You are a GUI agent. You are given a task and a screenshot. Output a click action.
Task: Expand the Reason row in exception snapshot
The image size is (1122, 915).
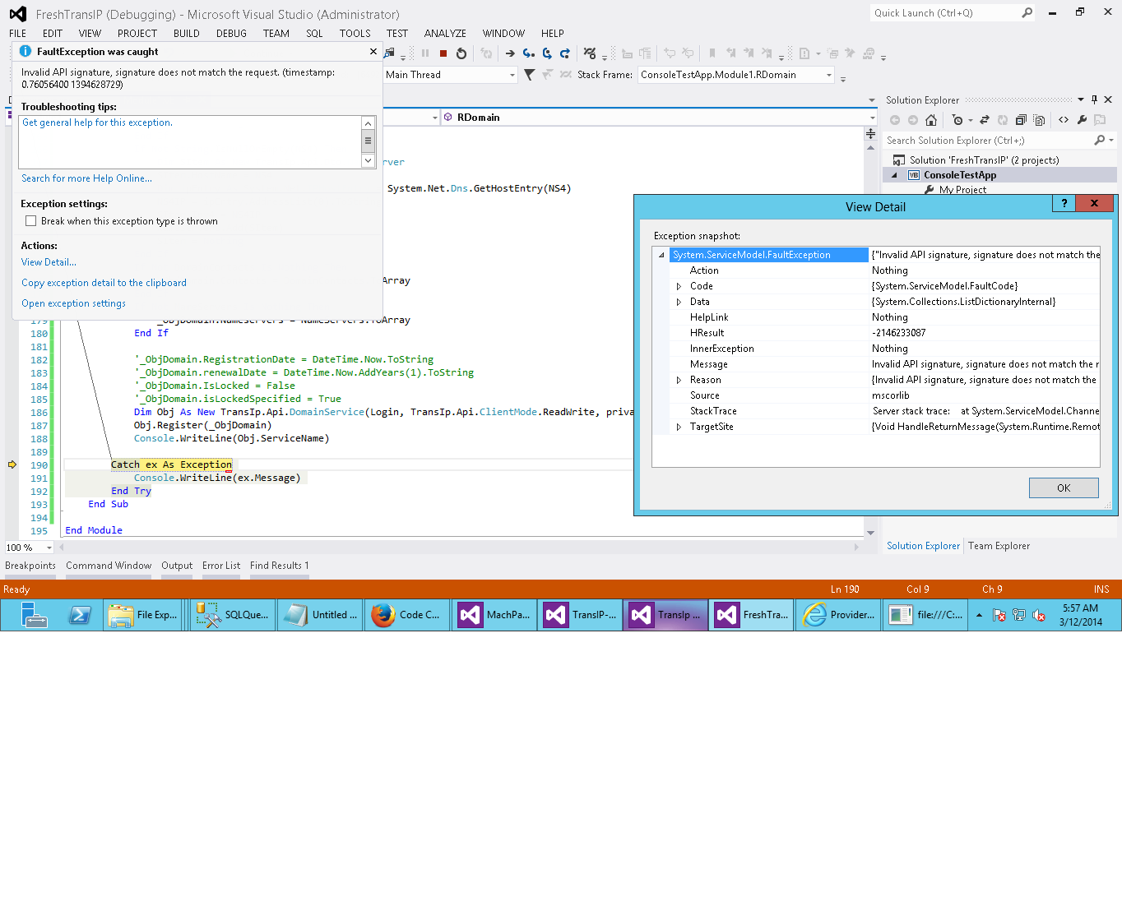click(679, 380)
